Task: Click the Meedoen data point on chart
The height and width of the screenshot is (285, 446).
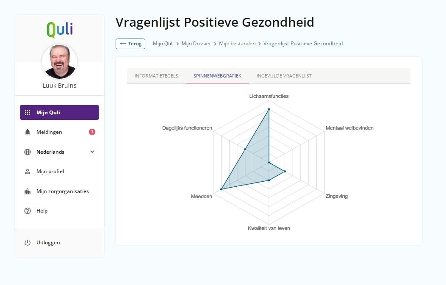Action: [x=222, y=189]
